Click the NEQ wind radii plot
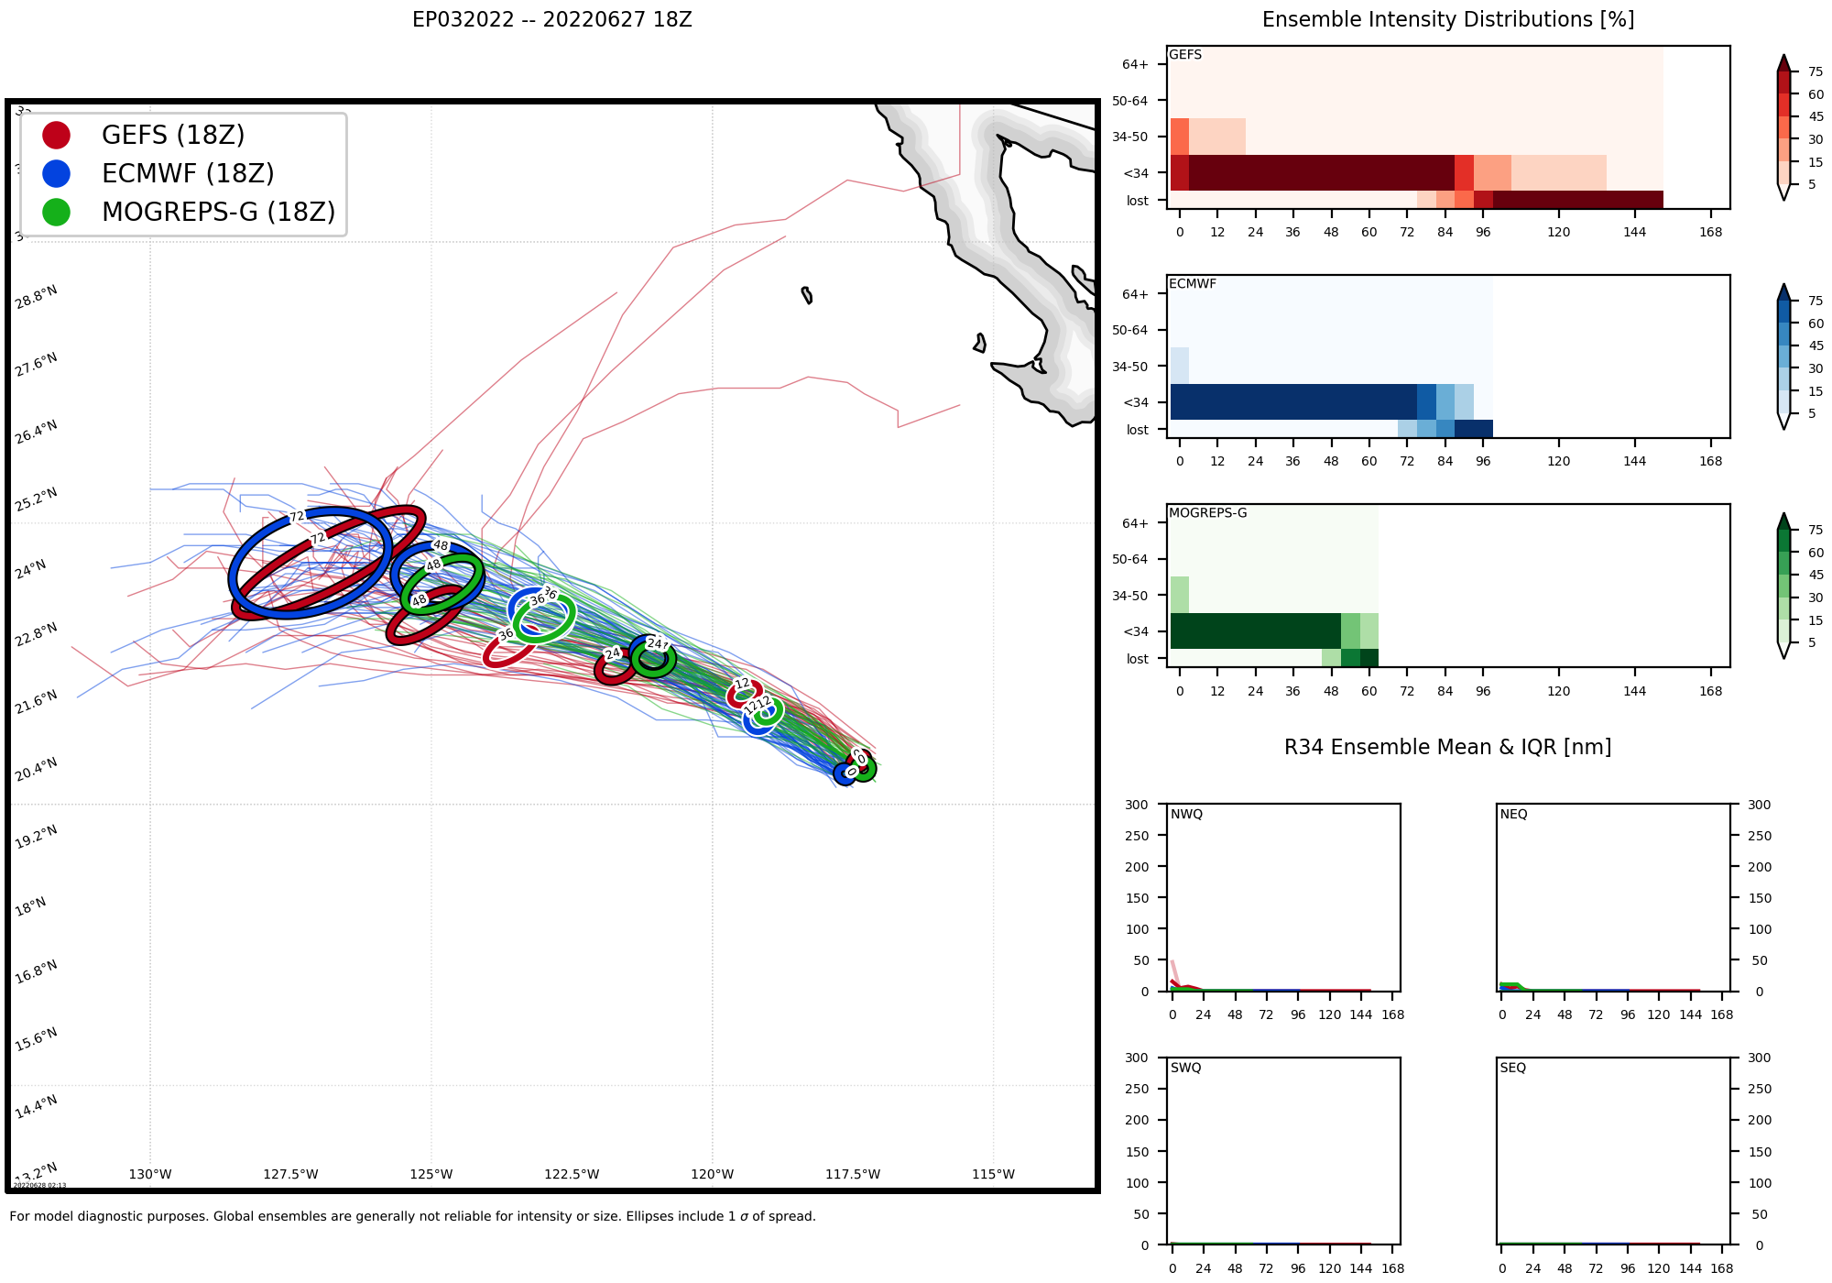The width and height of the screenshot is (1832, 1283). [1614, 897]
